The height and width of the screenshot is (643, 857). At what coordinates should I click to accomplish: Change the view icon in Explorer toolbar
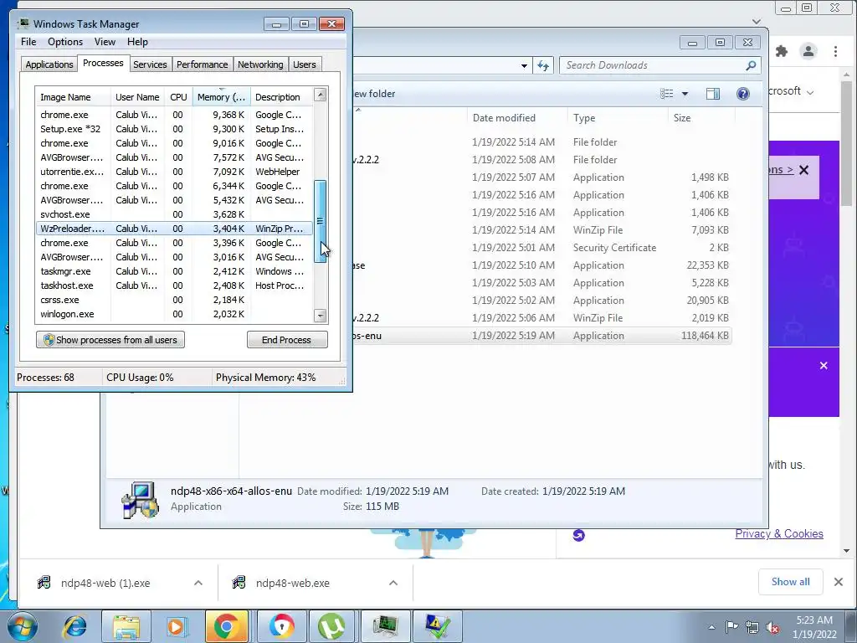[667, 94]
